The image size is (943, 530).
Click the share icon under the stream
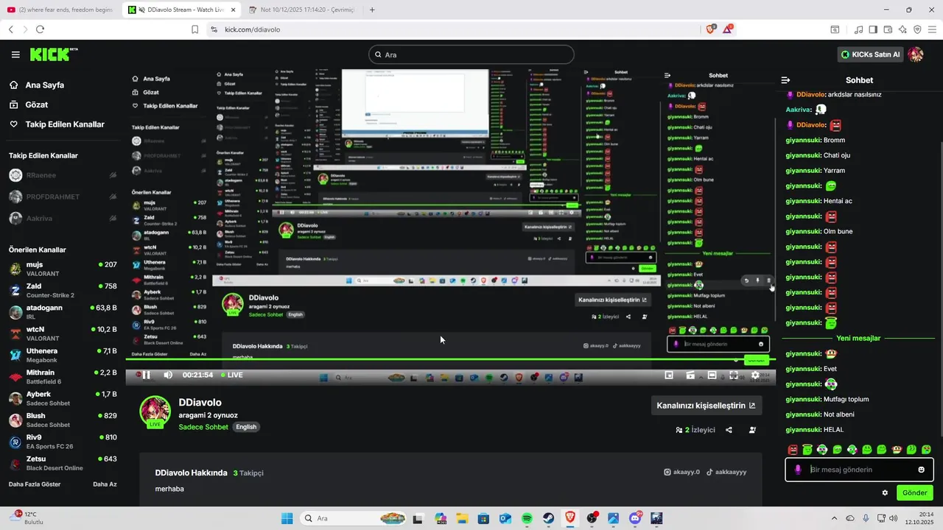729,430
